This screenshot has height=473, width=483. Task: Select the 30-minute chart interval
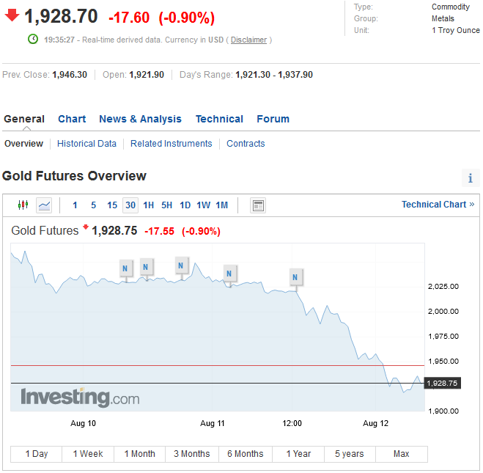(x=130, y=205)
